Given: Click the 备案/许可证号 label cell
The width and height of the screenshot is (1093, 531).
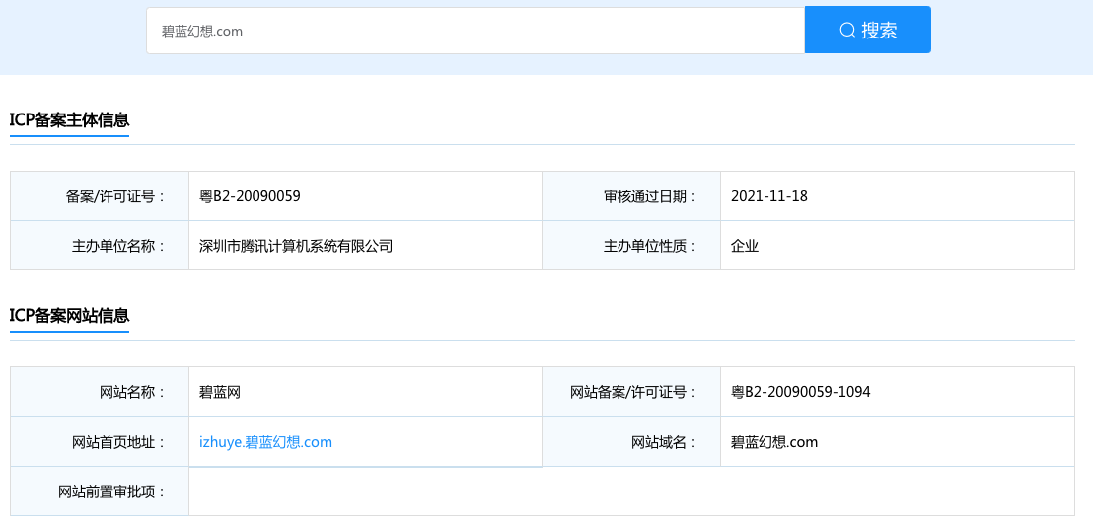Looking at the screenshot, I should click(x=114, y=196).
